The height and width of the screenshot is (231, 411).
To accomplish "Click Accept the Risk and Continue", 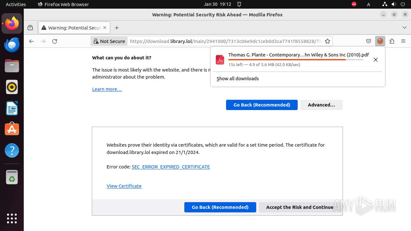I will [300, 207].
